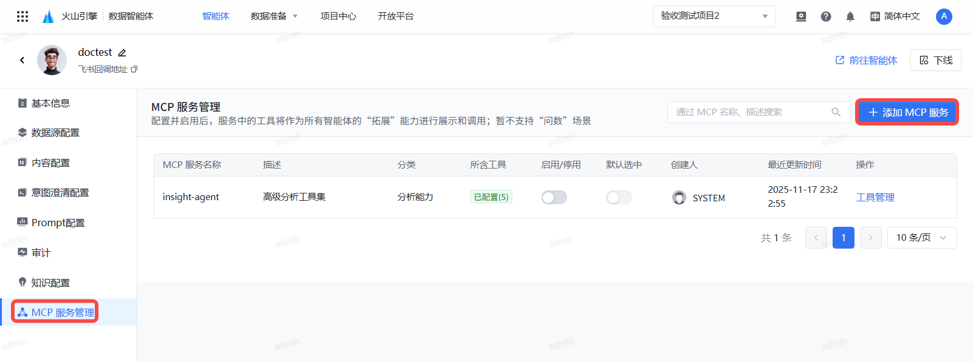Click the MCP 服务名称 column header
This screenshot has height=362, width=973.
tap(192, 165)
